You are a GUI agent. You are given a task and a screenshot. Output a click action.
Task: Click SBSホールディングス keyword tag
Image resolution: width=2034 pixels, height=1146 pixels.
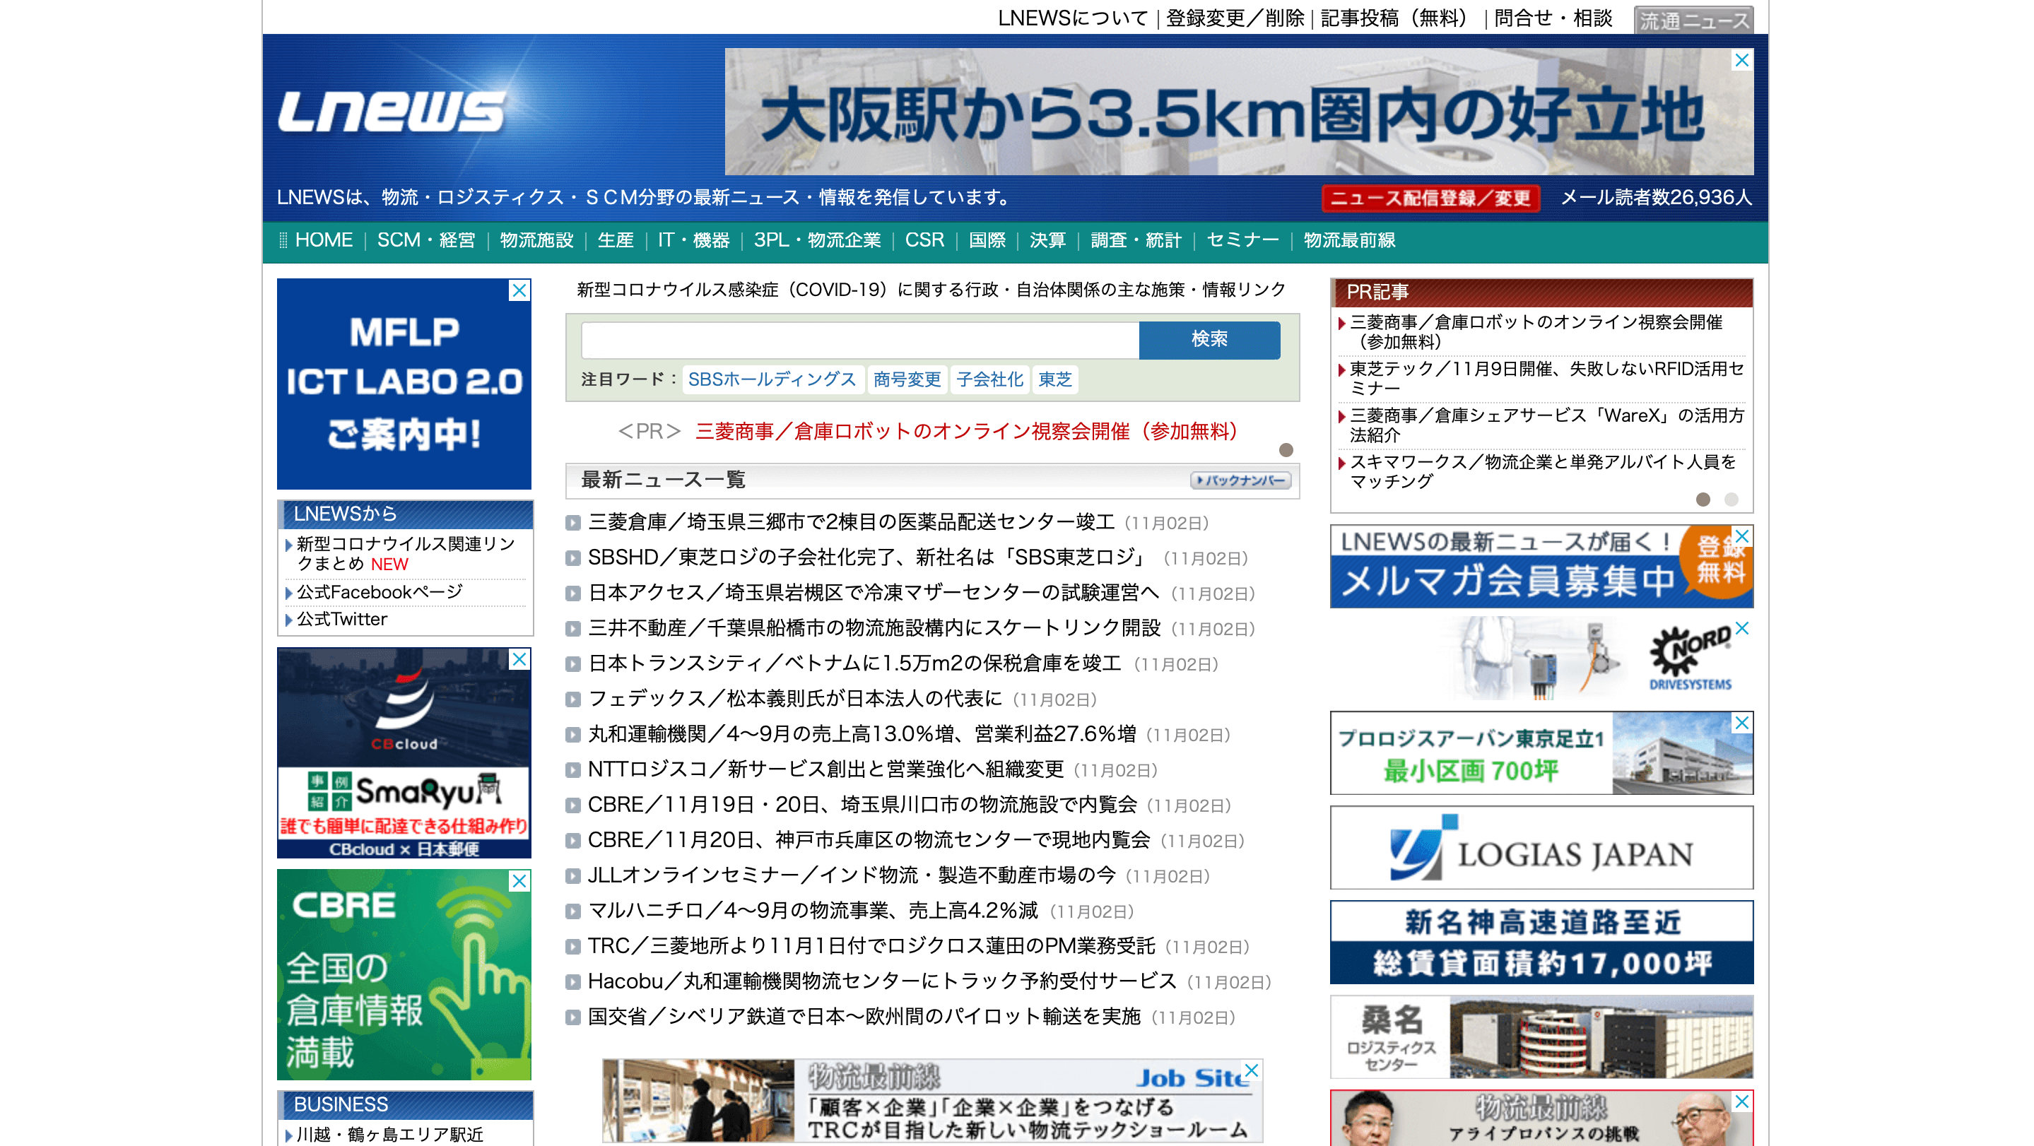(772, 379)
